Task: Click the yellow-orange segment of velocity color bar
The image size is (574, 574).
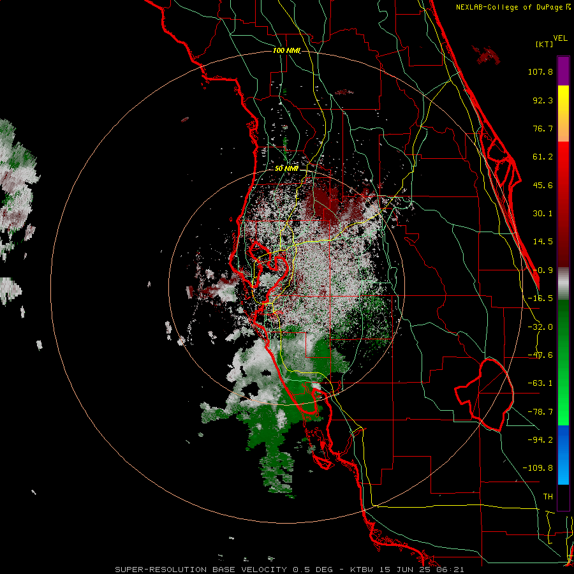Action: tap(563, 114)
